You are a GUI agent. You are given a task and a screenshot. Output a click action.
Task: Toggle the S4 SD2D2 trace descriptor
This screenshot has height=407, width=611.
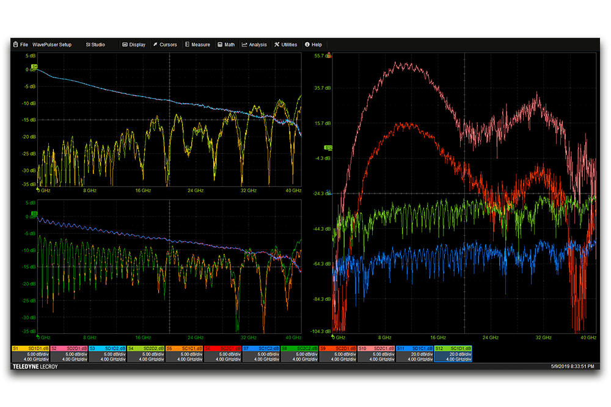145,353
